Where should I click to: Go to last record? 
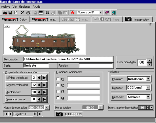point(40,114)
